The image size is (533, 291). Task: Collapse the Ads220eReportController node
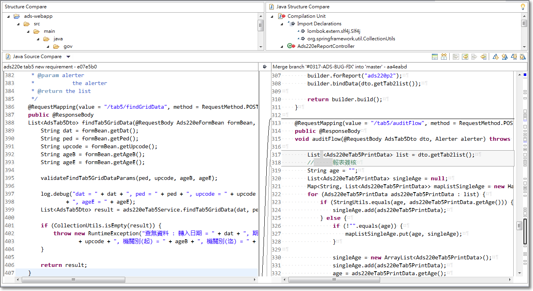pos(282,47)
